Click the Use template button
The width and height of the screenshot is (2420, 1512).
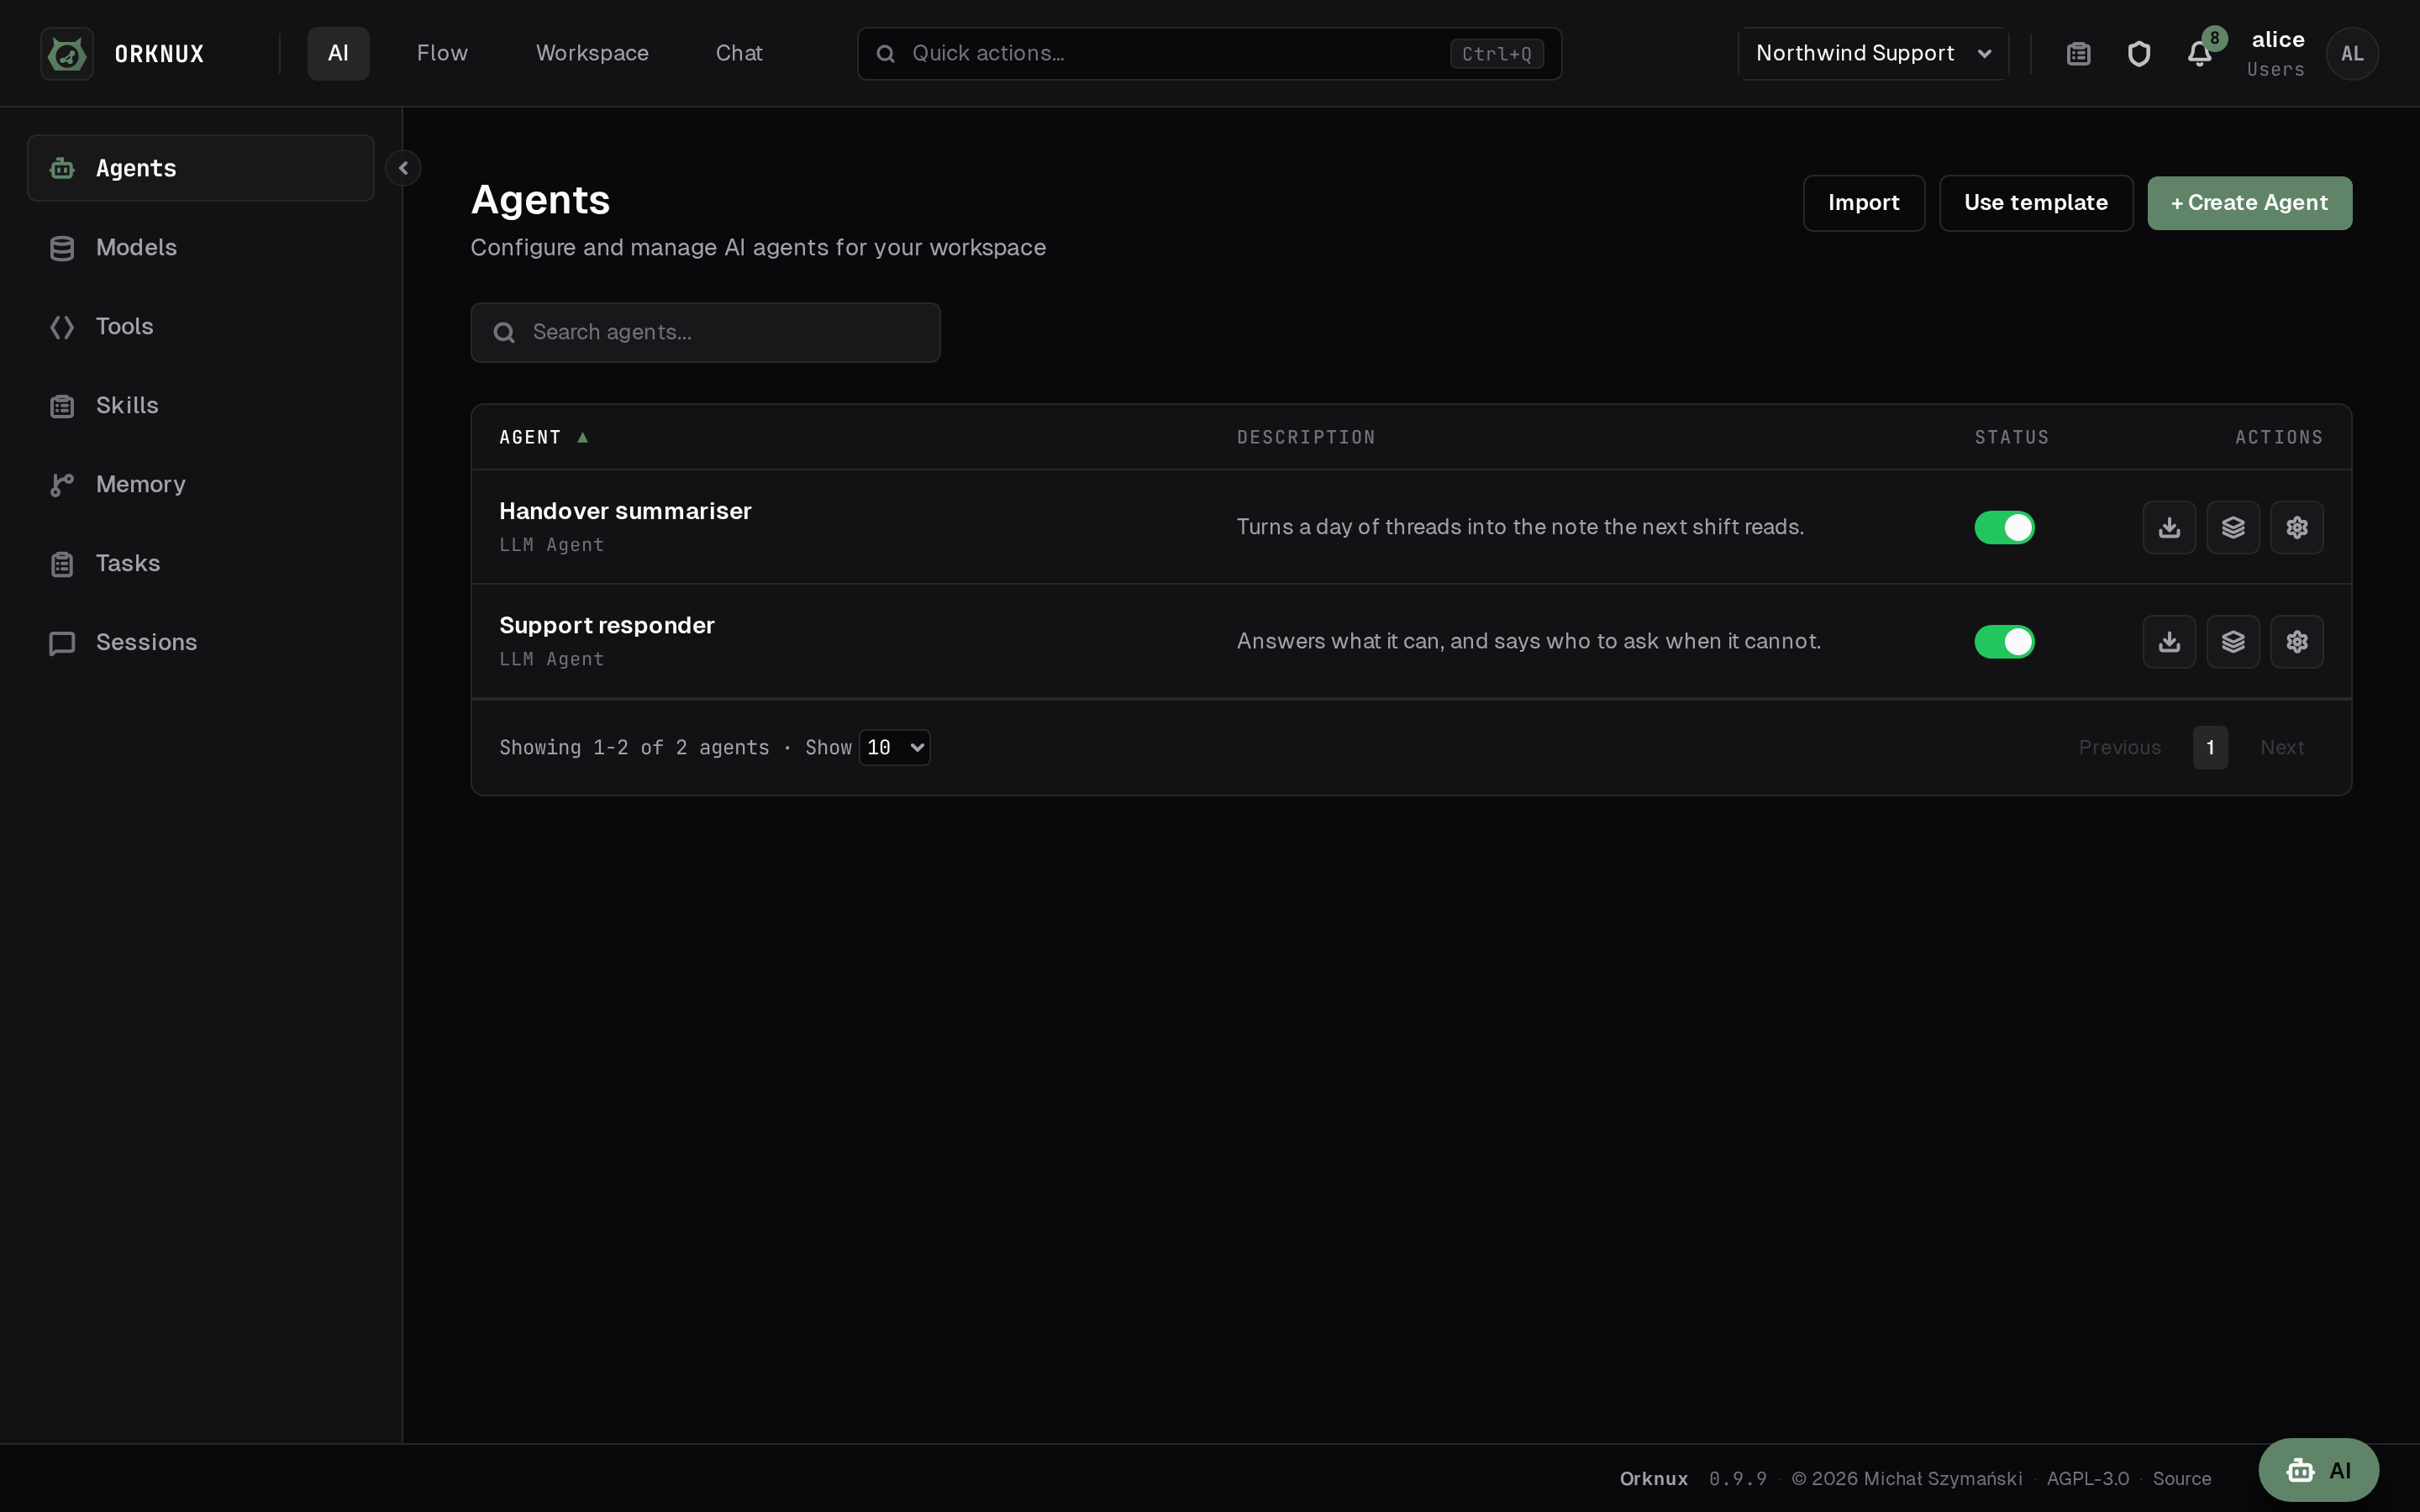[2035, 203]
